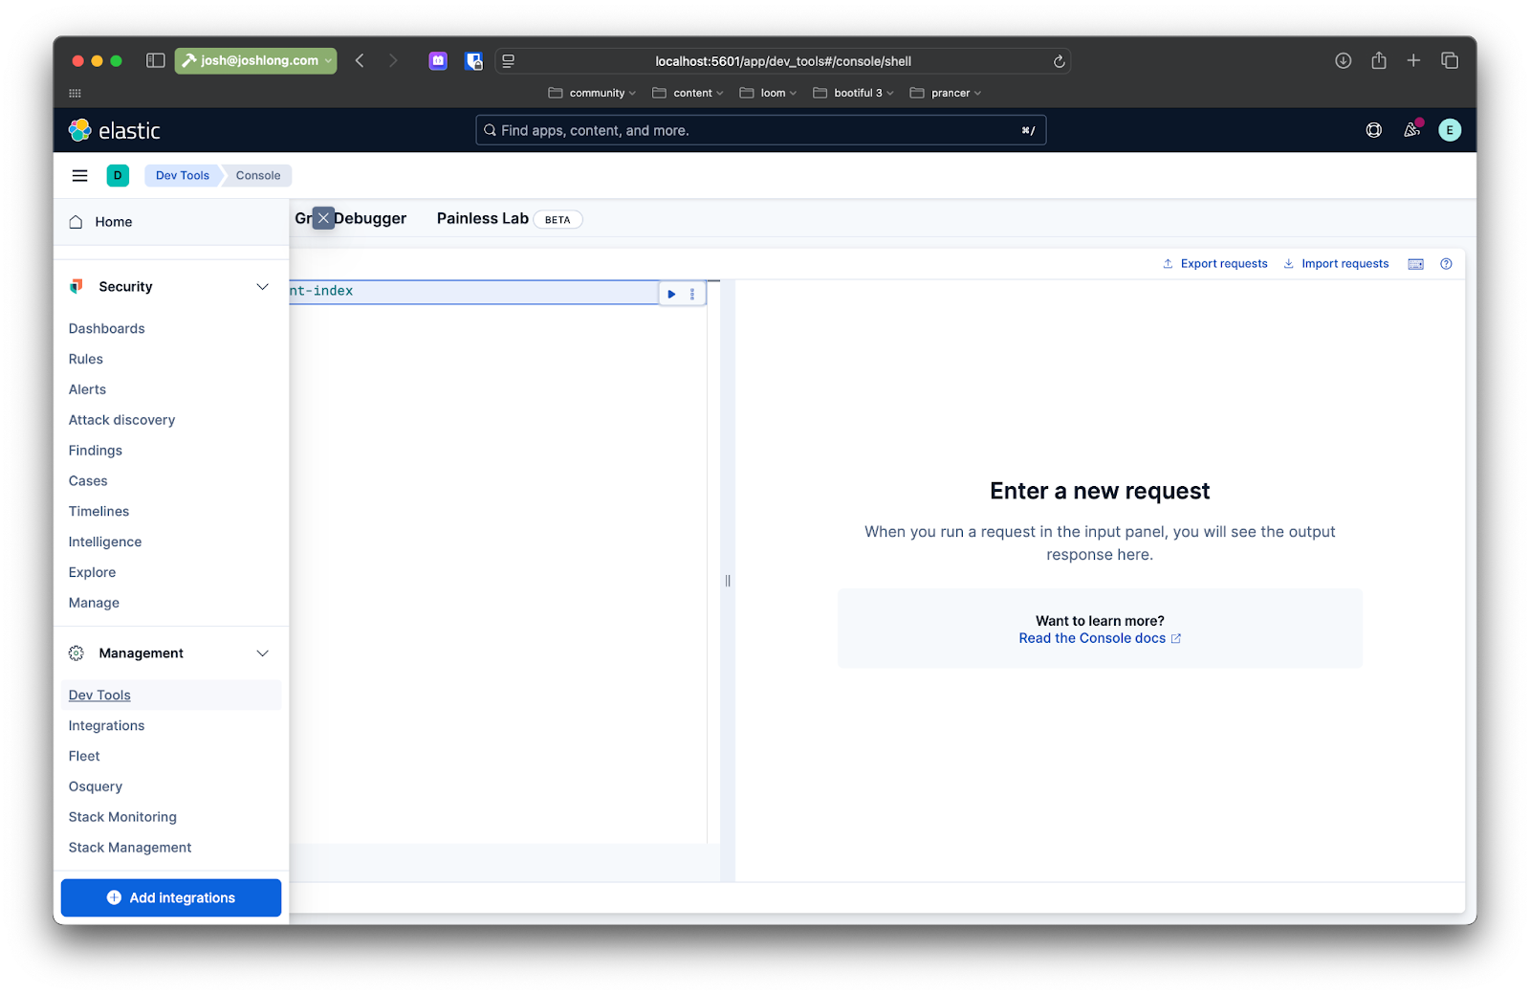Open Stack Management in sidebar
The image size is (1530, 995).
point(130,848)
